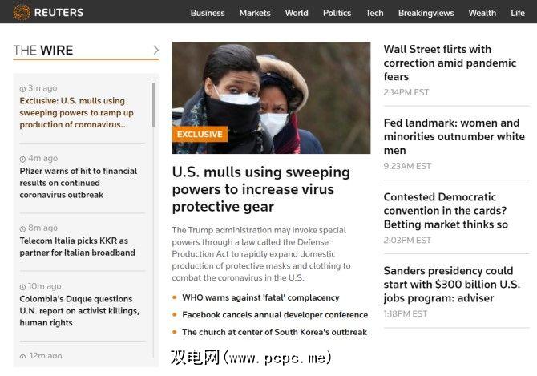
Task: Click the clock icon beside 3m ago
Action: click(x=22, y=89)
